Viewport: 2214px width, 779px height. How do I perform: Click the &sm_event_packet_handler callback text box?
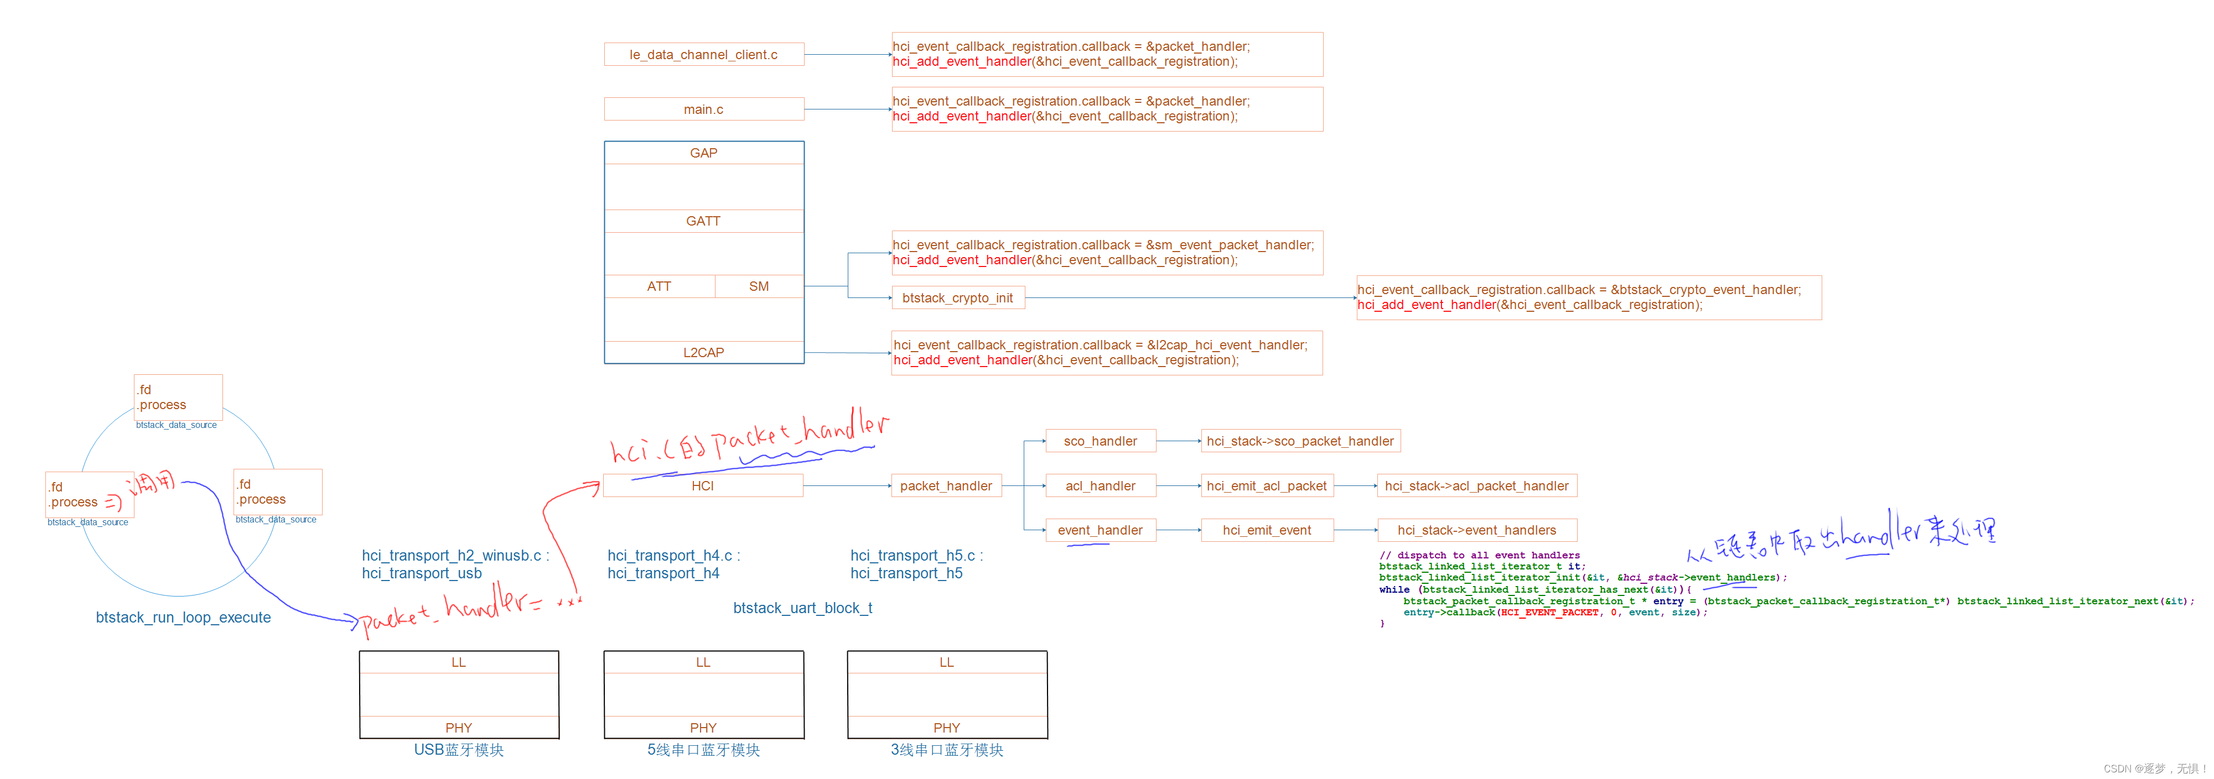(1107, 253)
